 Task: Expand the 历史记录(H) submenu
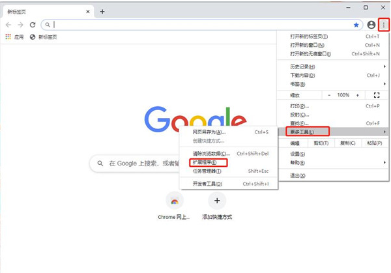click(333, 66)
